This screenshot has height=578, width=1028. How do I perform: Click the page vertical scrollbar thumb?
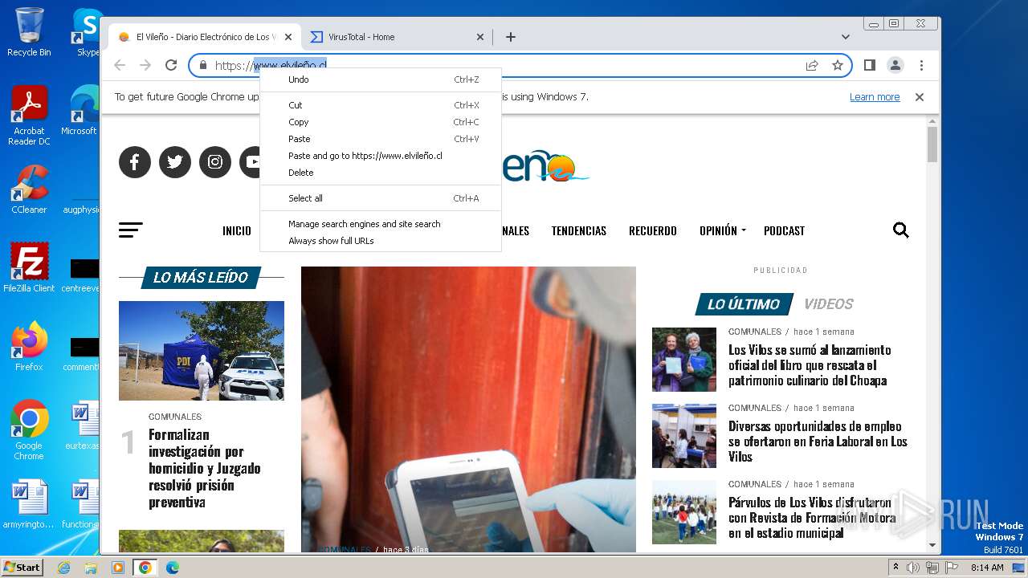pyautogui.click(x=932, y=144)
